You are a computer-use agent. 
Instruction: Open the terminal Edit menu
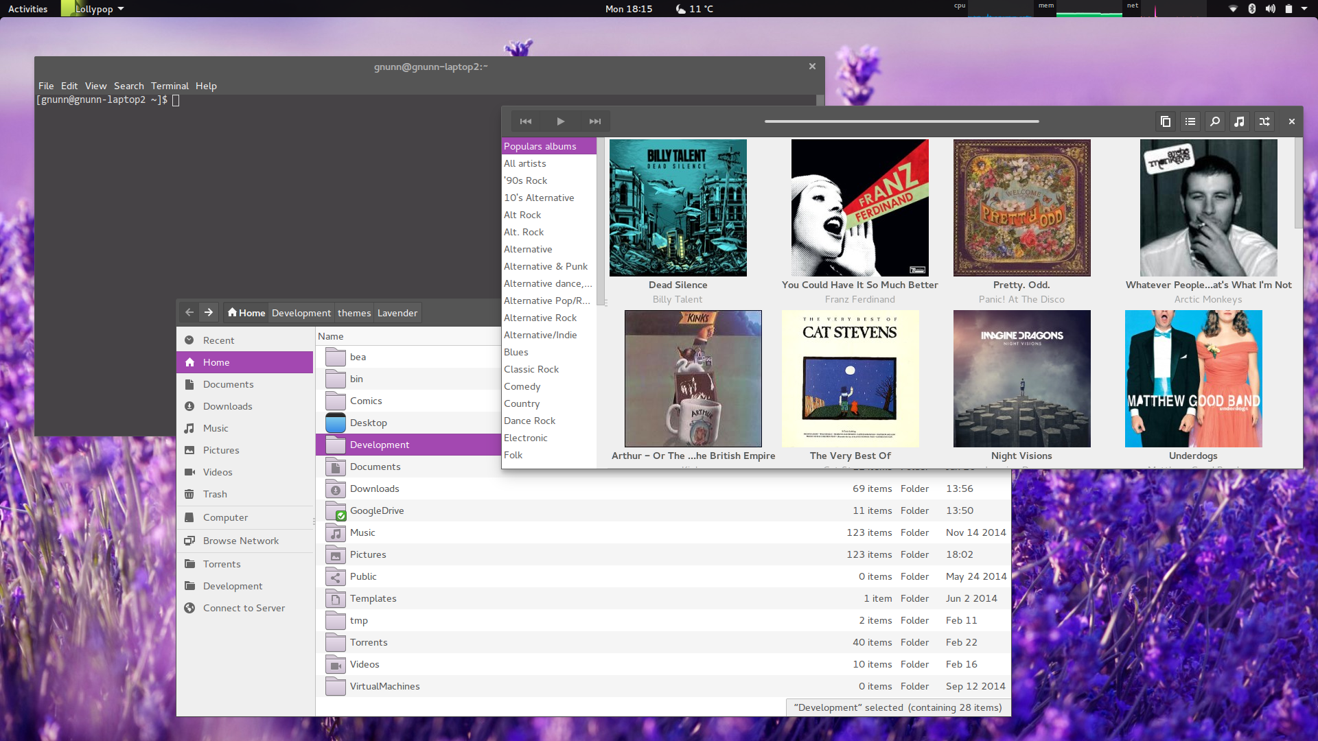point(69,86)
